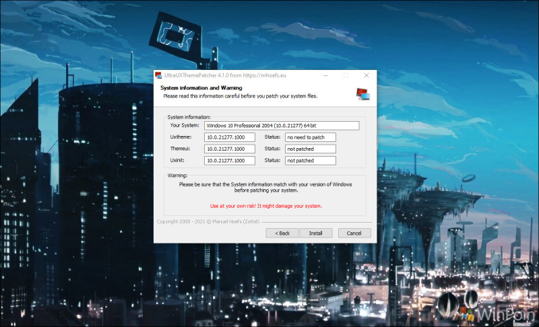Click the 'Uxinit:' label
Screen dimensions: 539x327
click(x=177, y=160)
